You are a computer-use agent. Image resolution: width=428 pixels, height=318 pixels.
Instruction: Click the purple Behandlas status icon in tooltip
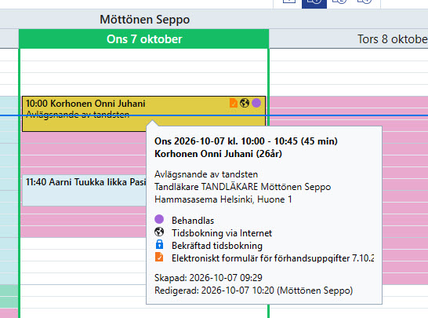[x=159, y=219]
